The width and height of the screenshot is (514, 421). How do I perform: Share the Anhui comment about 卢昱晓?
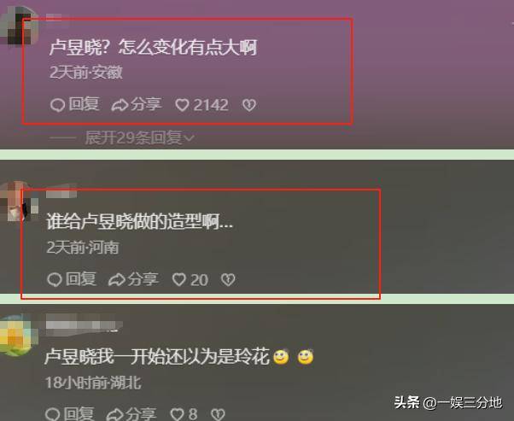point(137,104)
